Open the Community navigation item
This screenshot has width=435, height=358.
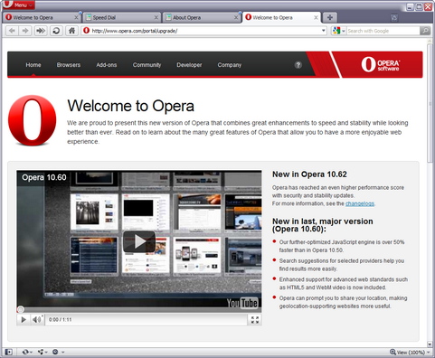(x=147, y=65)
